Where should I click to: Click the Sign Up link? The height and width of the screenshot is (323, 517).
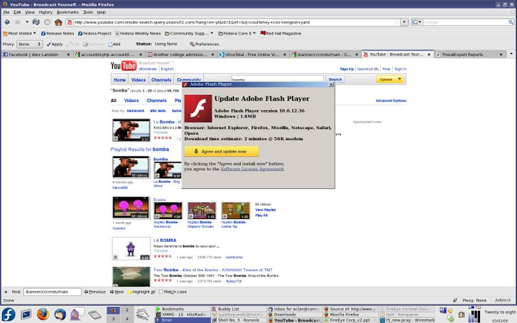pyautogui.click(x=346, y=69)
